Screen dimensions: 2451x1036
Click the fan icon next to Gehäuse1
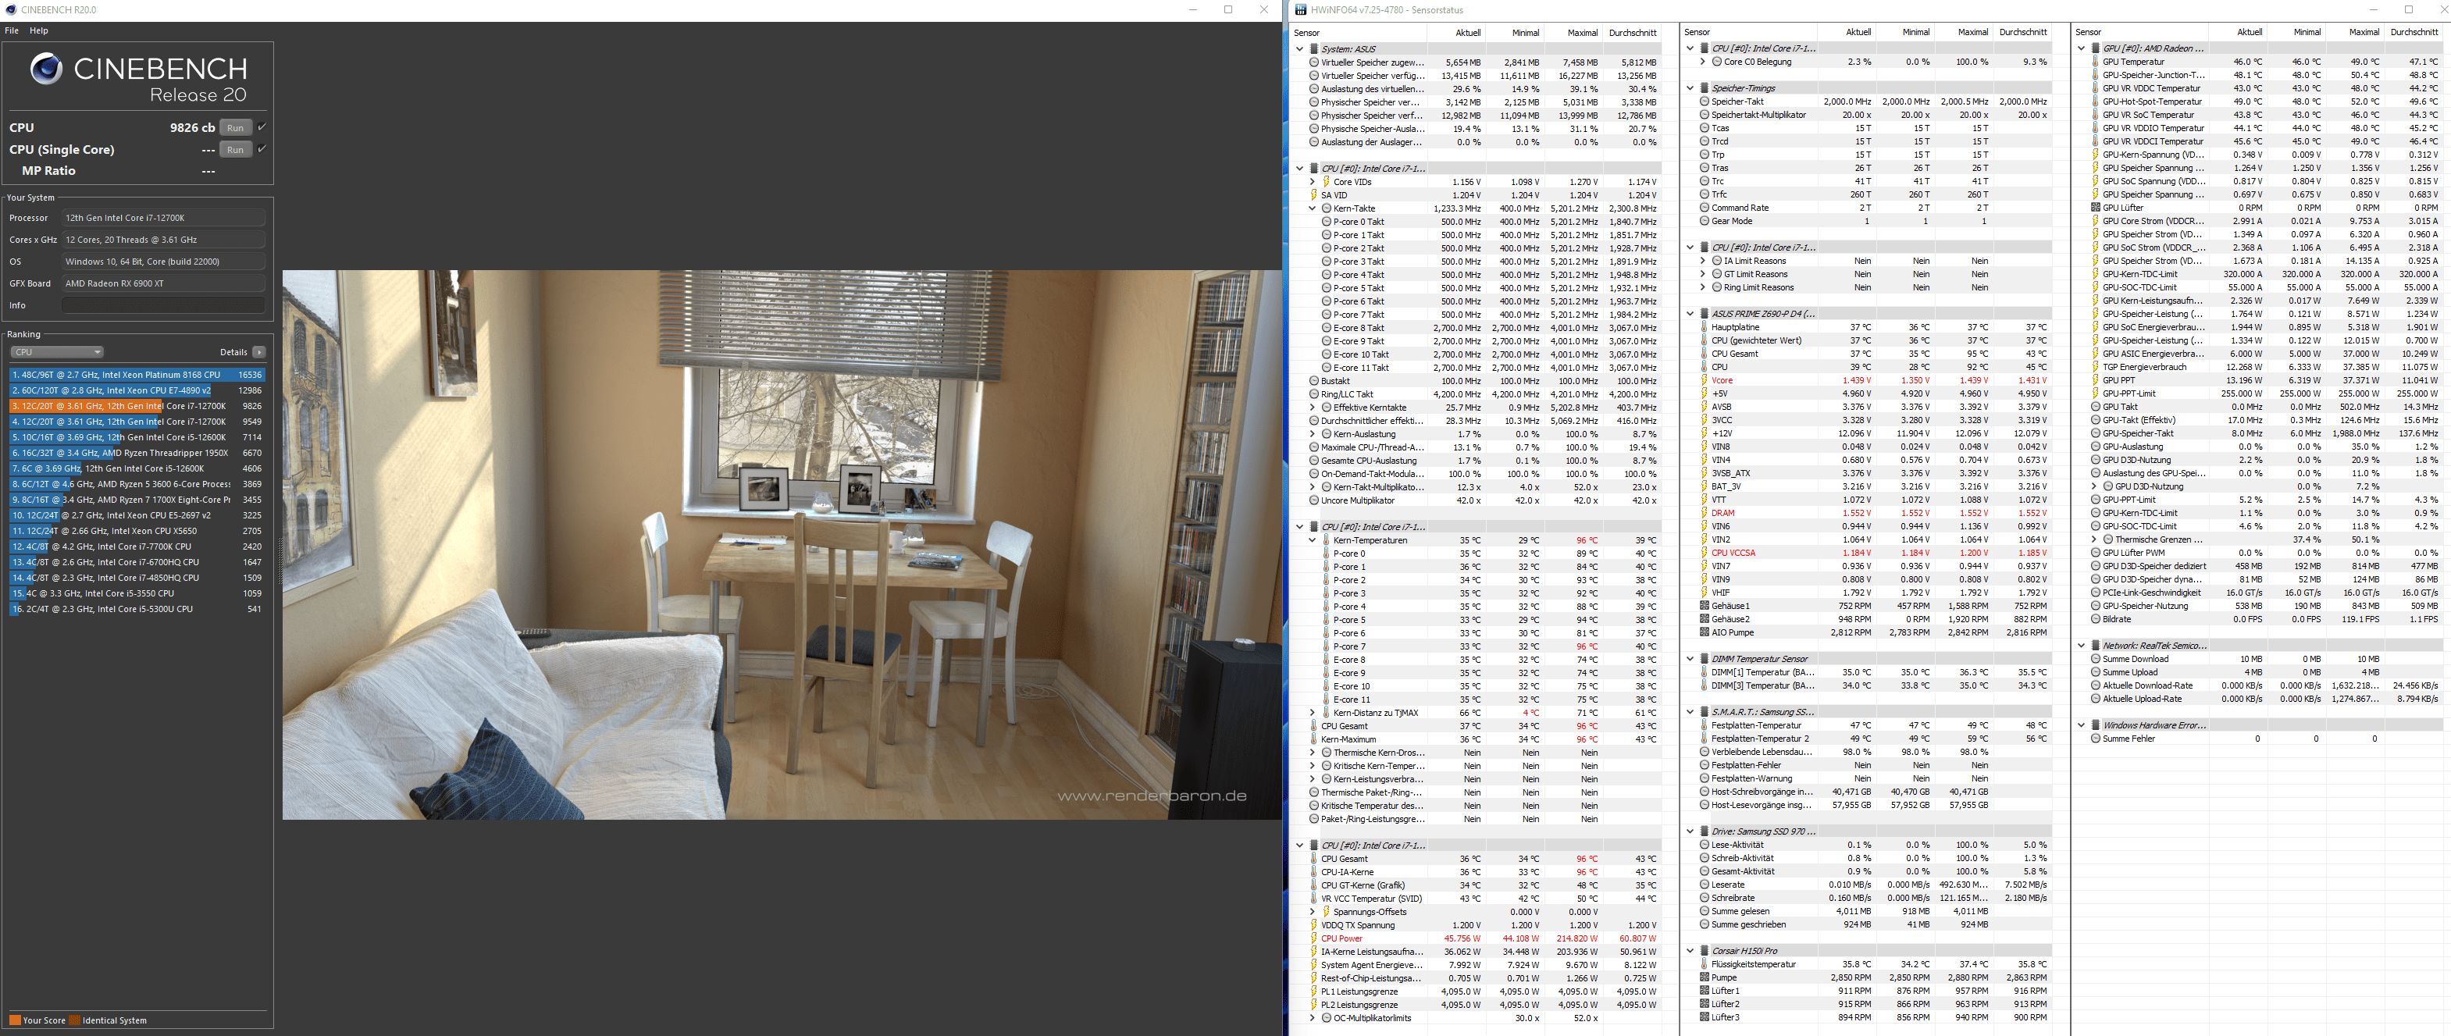(1704, 606)
